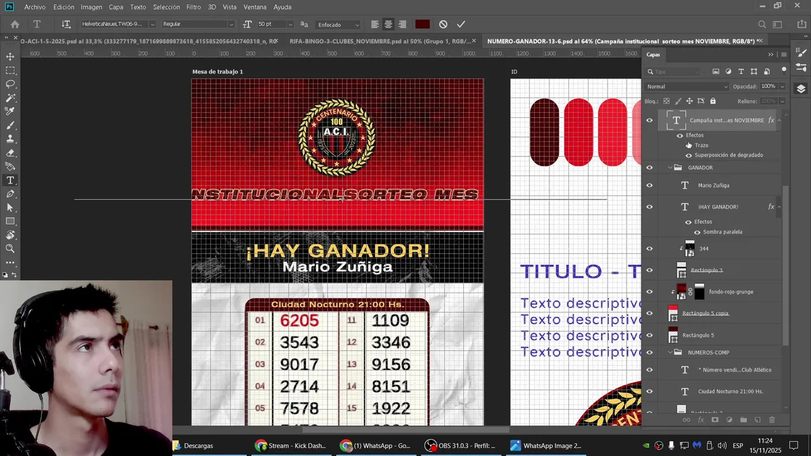Viewport: 811px width, 456px height.
Task: Filter layers by adjustment layer type
Action: [x=728, y=72]
